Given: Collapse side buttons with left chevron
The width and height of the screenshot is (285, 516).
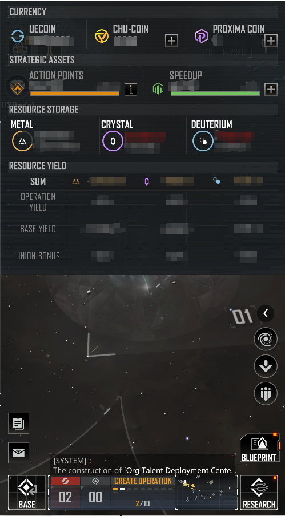Looking at the screenshot, I should [x=266, y=313].
